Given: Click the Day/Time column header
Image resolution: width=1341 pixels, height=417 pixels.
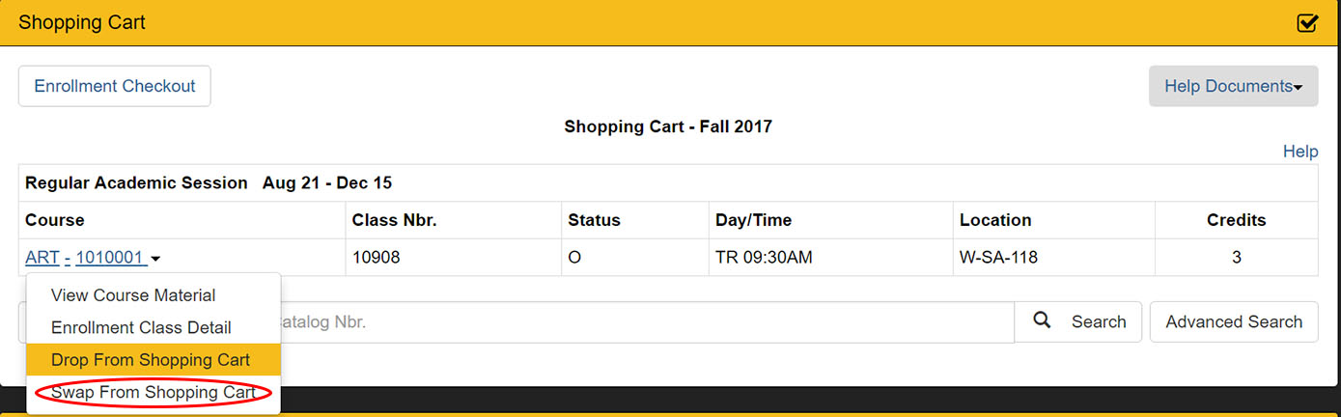Looking at the screenshot, I should [x=753, y=220].
